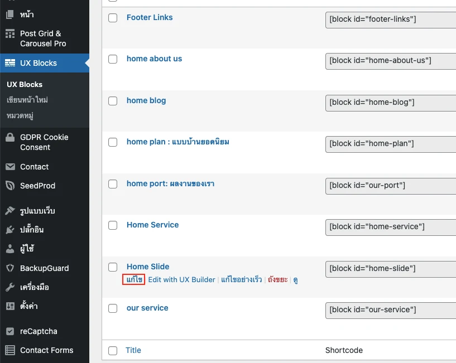The image size is (456, 363).
Task: Click the reCaptcha checkmark icon
Action: tap(10, 331)
